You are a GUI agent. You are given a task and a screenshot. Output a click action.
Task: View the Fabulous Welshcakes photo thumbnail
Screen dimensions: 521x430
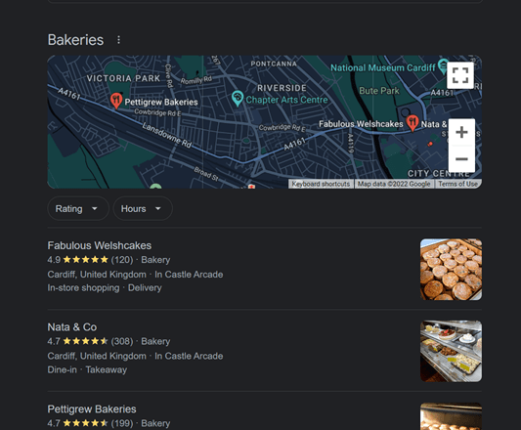coord(451,269)
